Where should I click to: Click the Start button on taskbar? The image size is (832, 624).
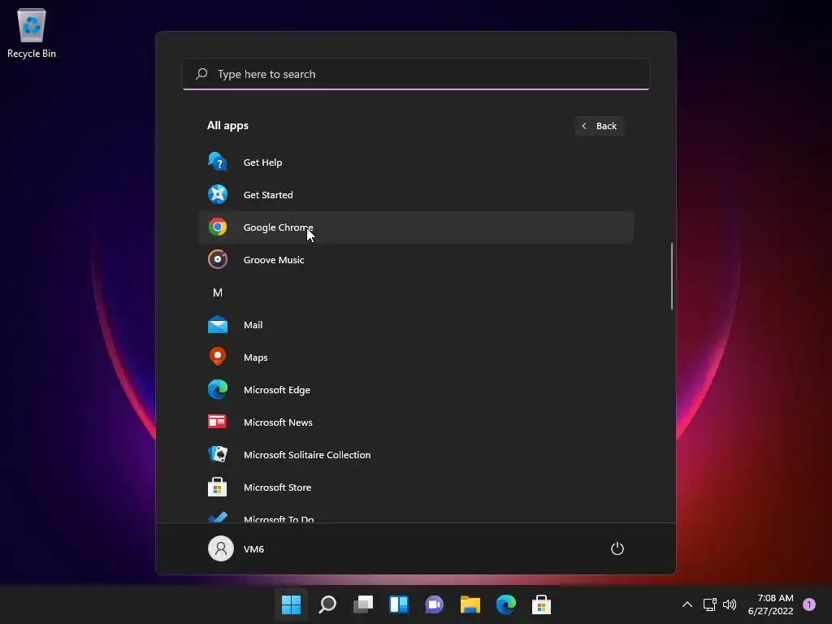click(x=292, y=604)
